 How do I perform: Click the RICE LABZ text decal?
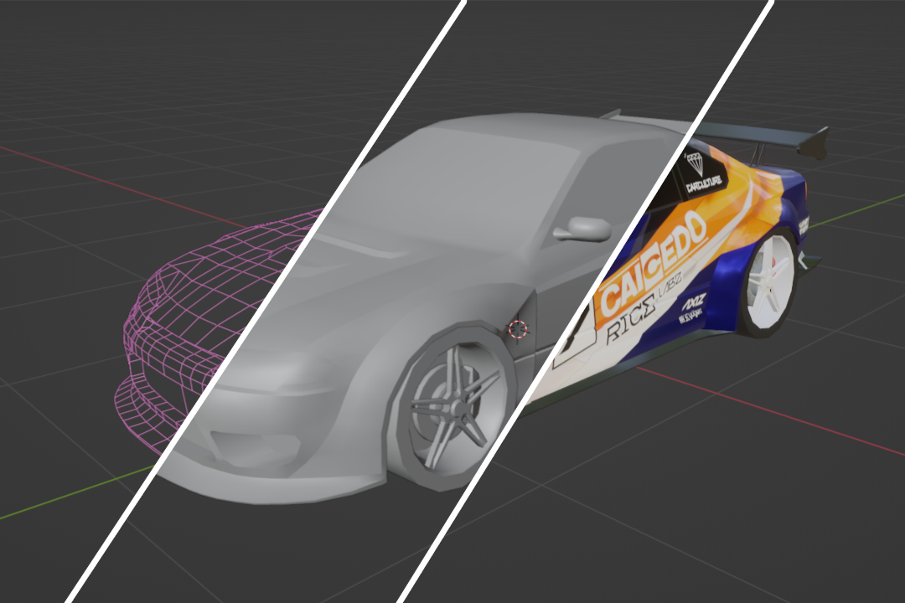click(643, 310)
